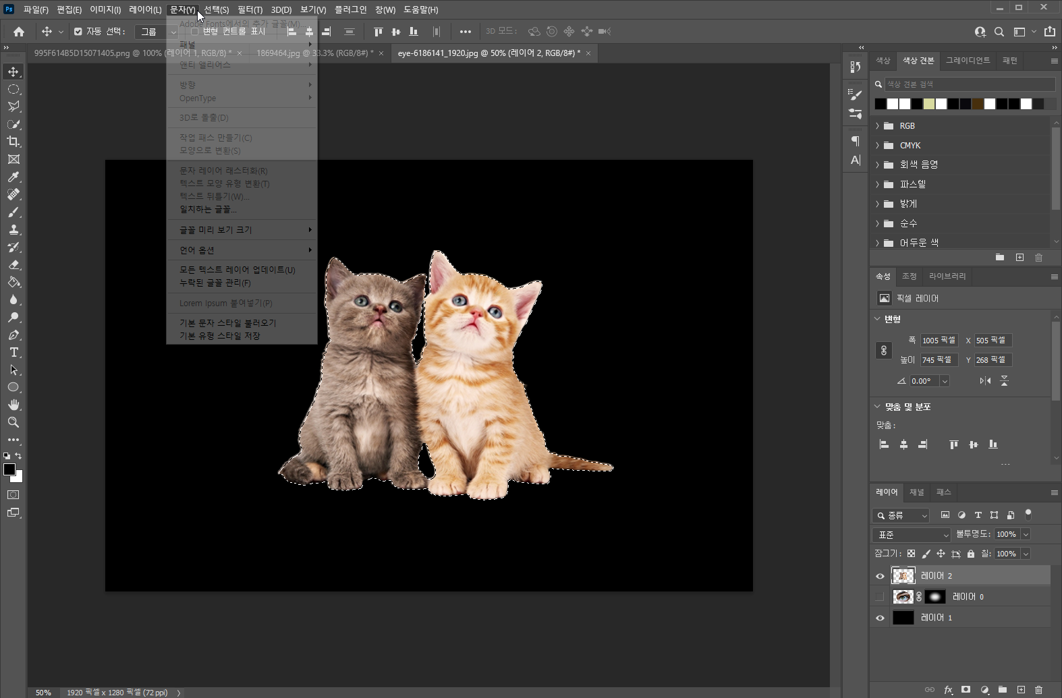Select the Polygonal Lasso tool

point(13,107)
